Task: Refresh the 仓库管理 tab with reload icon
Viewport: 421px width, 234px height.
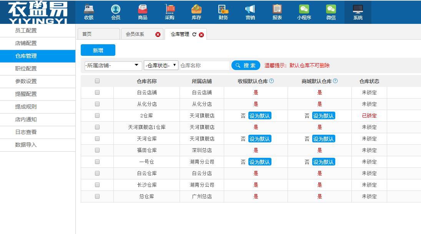Action: click(194, 34)
